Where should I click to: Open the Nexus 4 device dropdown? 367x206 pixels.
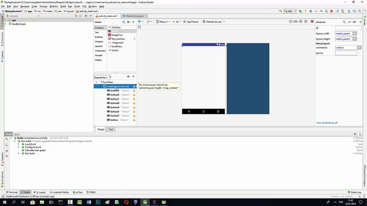[x=163, y=22]
